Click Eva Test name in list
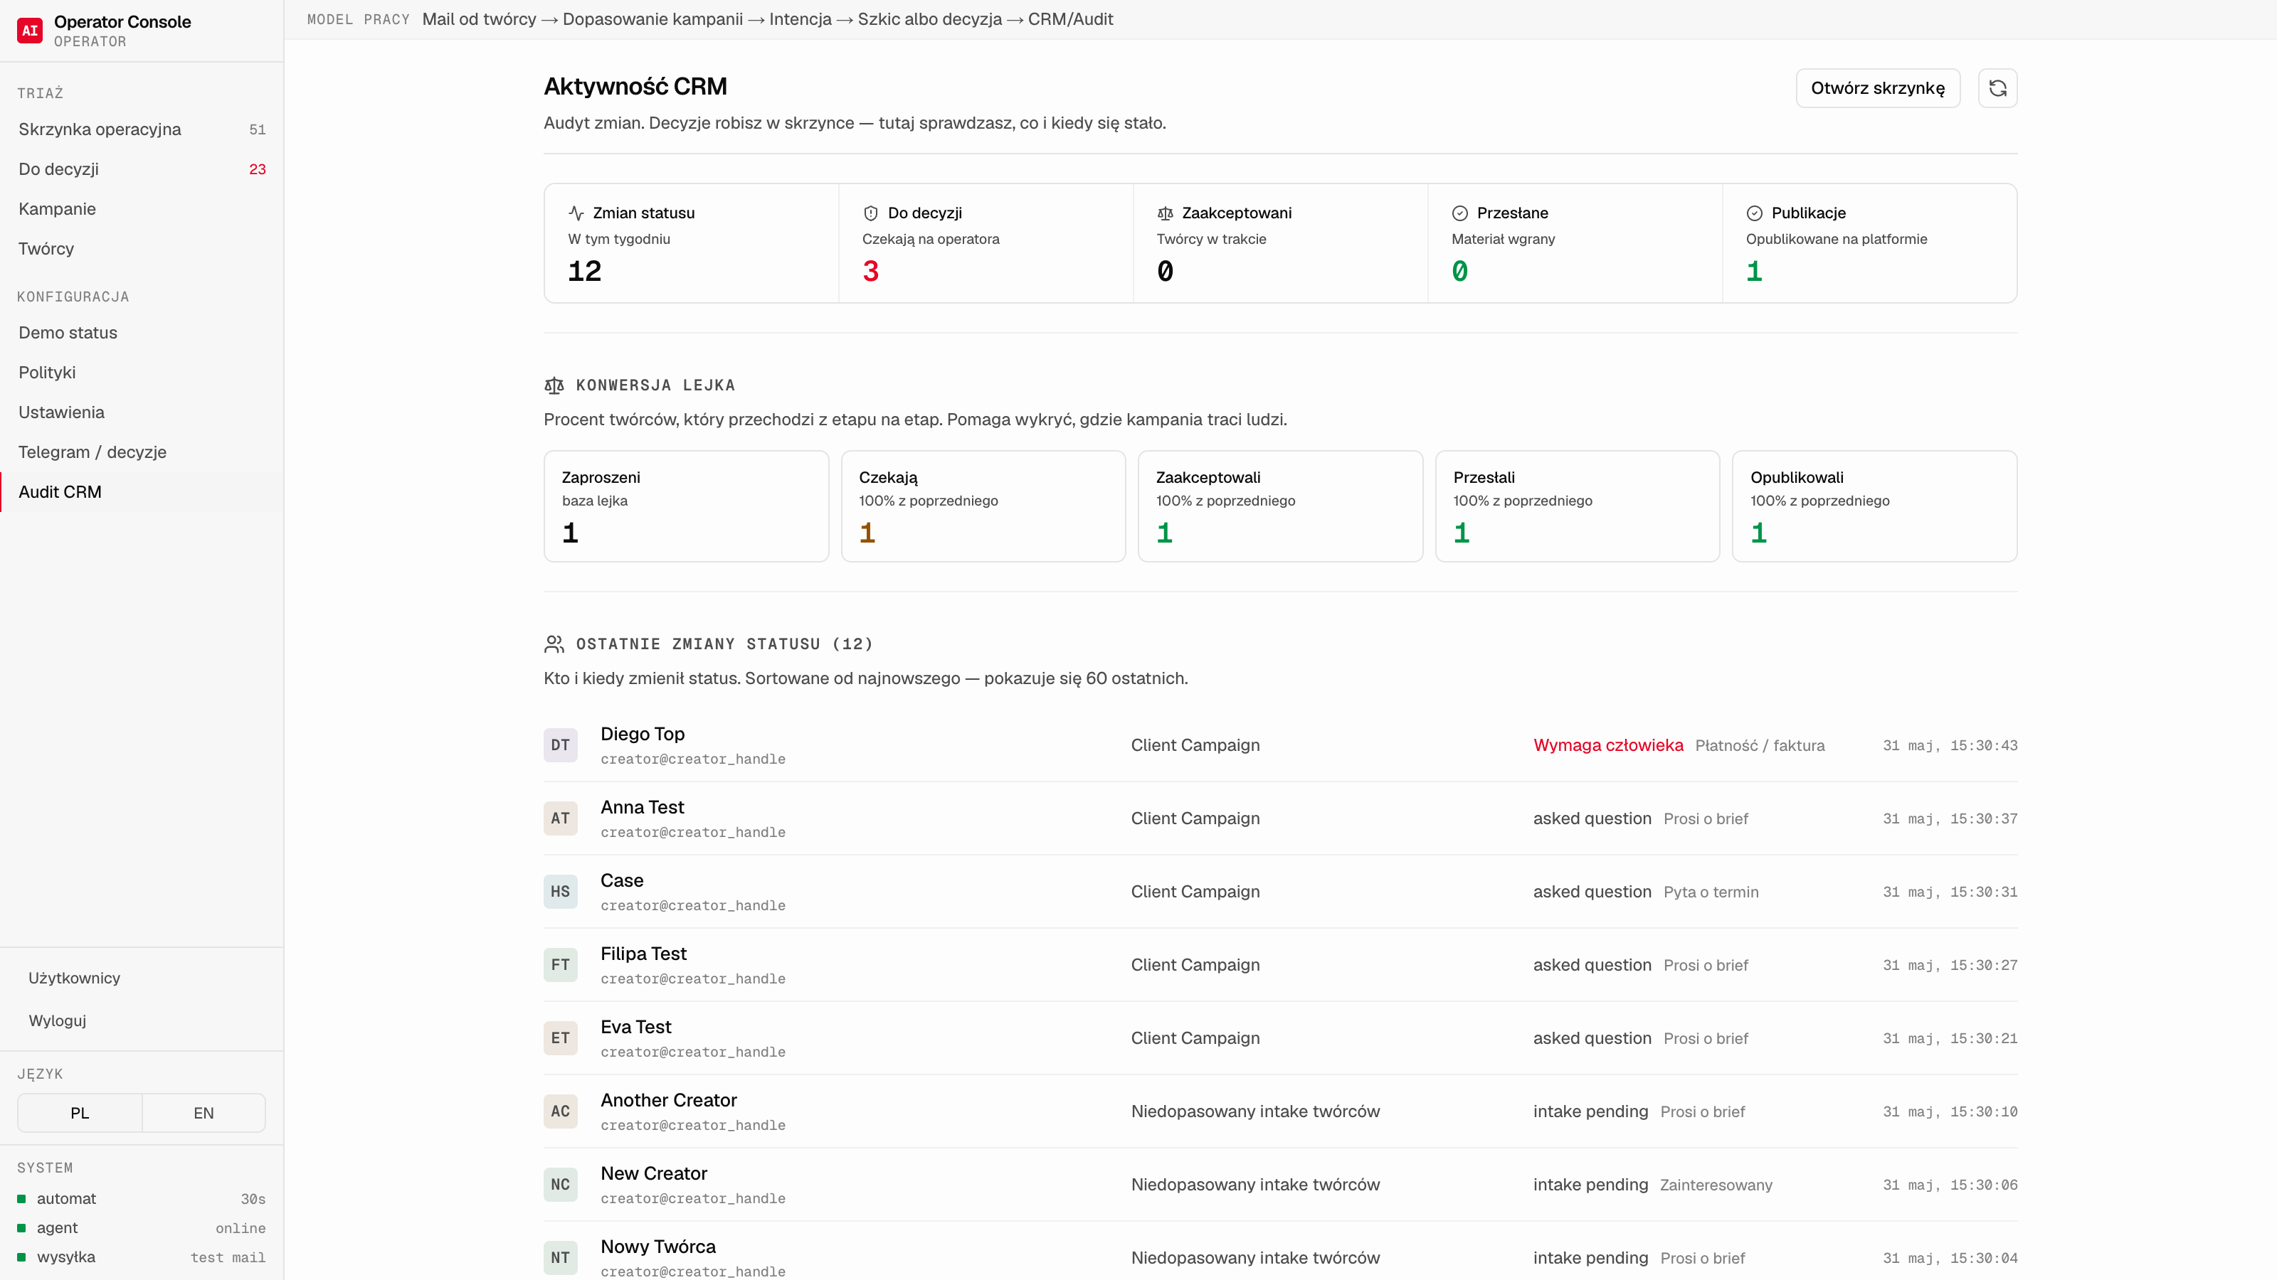The height and width of the screenshot is (1280, 2277). pyautogui.click(x=635, y=1026)
